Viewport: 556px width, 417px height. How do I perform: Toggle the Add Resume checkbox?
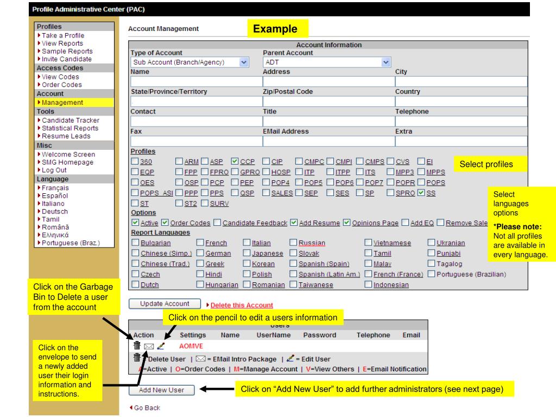pos(294,222)
